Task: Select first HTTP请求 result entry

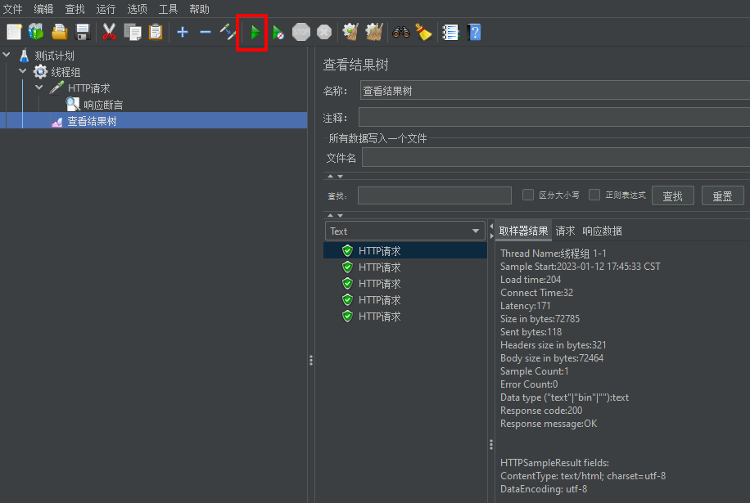Action: (x=405, y=250)
